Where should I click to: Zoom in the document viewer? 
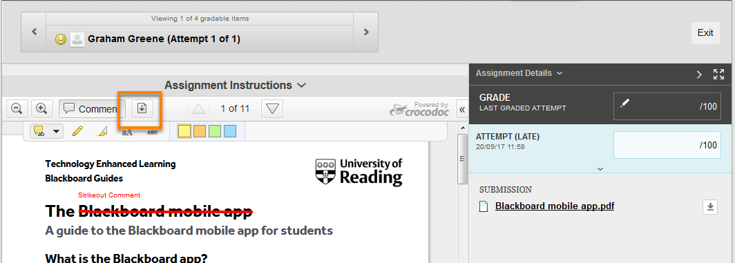click(41, 109)
